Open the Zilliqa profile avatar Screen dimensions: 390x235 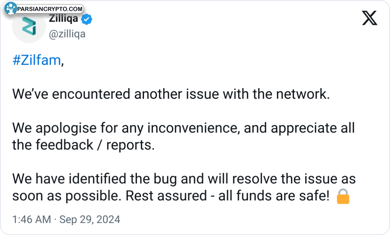tap(29, 26)
